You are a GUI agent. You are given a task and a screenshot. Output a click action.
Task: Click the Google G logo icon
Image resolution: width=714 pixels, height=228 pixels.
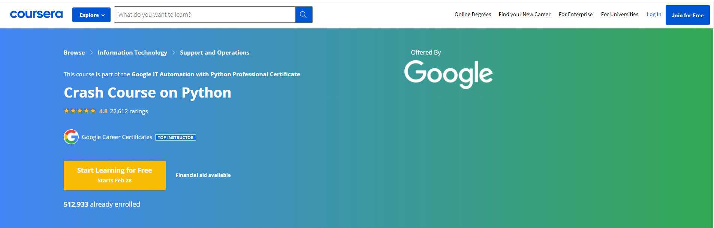[x=71, y=137]
